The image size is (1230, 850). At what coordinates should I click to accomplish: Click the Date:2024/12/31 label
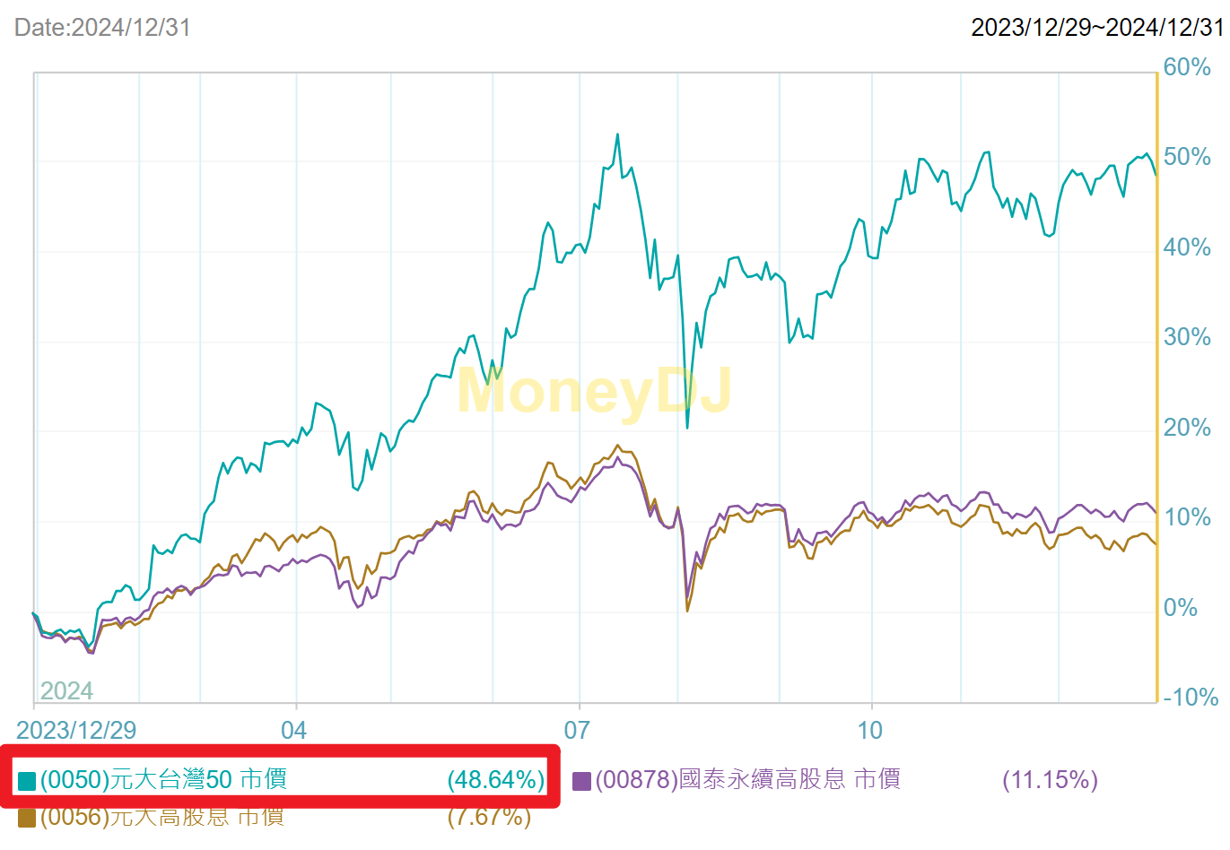pyautogui.click(x=102, y=27)
